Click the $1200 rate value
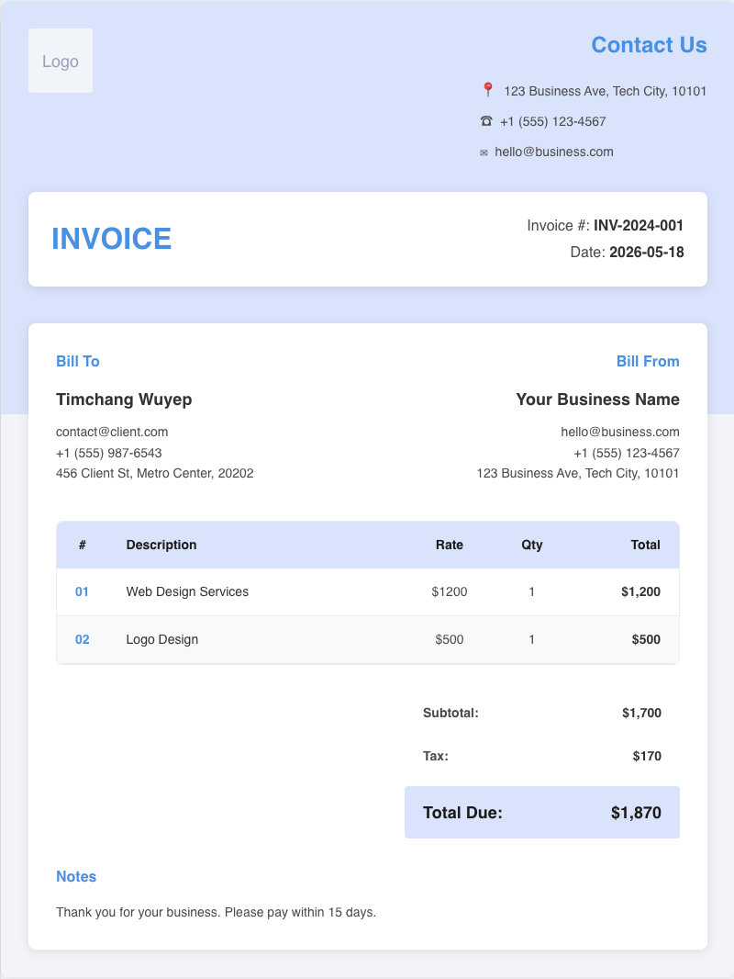The height and width of the screenshot is (979, 734). point(449,591)
